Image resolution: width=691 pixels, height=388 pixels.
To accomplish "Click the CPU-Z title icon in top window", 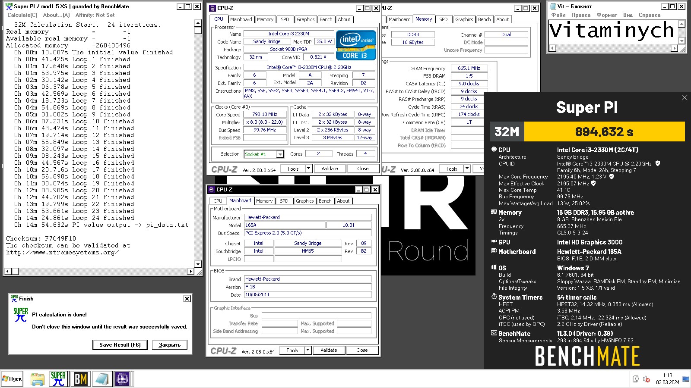I will (212, 8).
